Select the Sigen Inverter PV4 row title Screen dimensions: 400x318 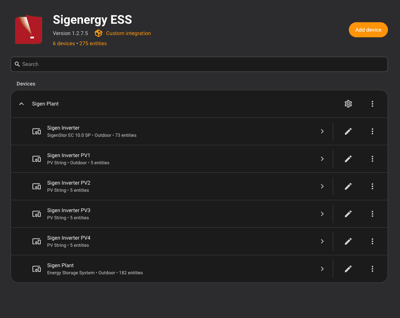click(69, 238)
